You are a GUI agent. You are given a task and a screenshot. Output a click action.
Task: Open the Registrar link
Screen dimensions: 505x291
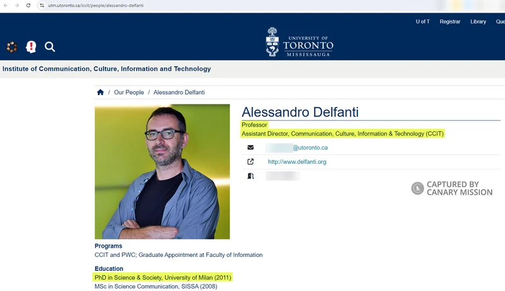click(x=450, y=21)
